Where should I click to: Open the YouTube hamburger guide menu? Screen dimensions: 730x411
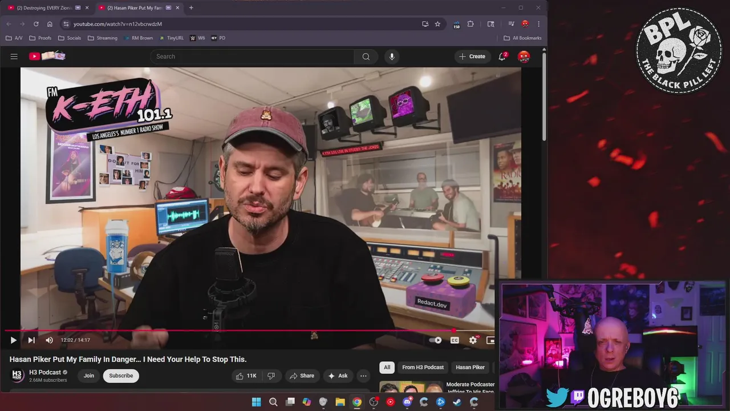click(x=14, y=57)
